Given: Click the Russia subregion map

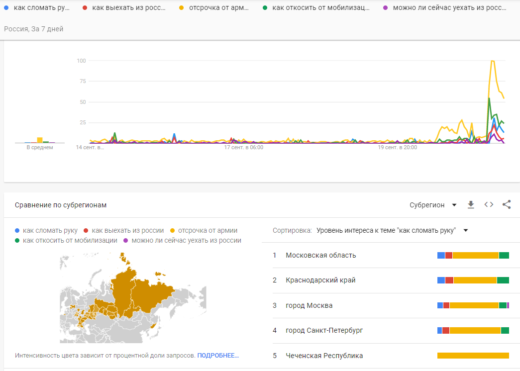Looking at the screenshot, I should [x=133, y=298].
